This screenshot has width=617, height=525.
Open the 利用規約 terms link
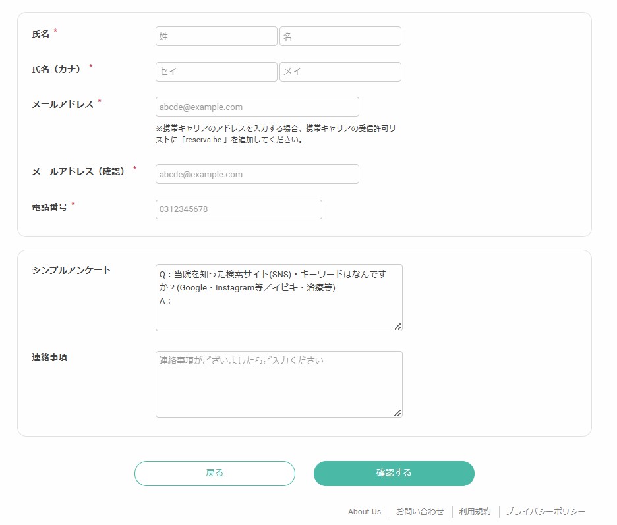click(x=475, y=512)
